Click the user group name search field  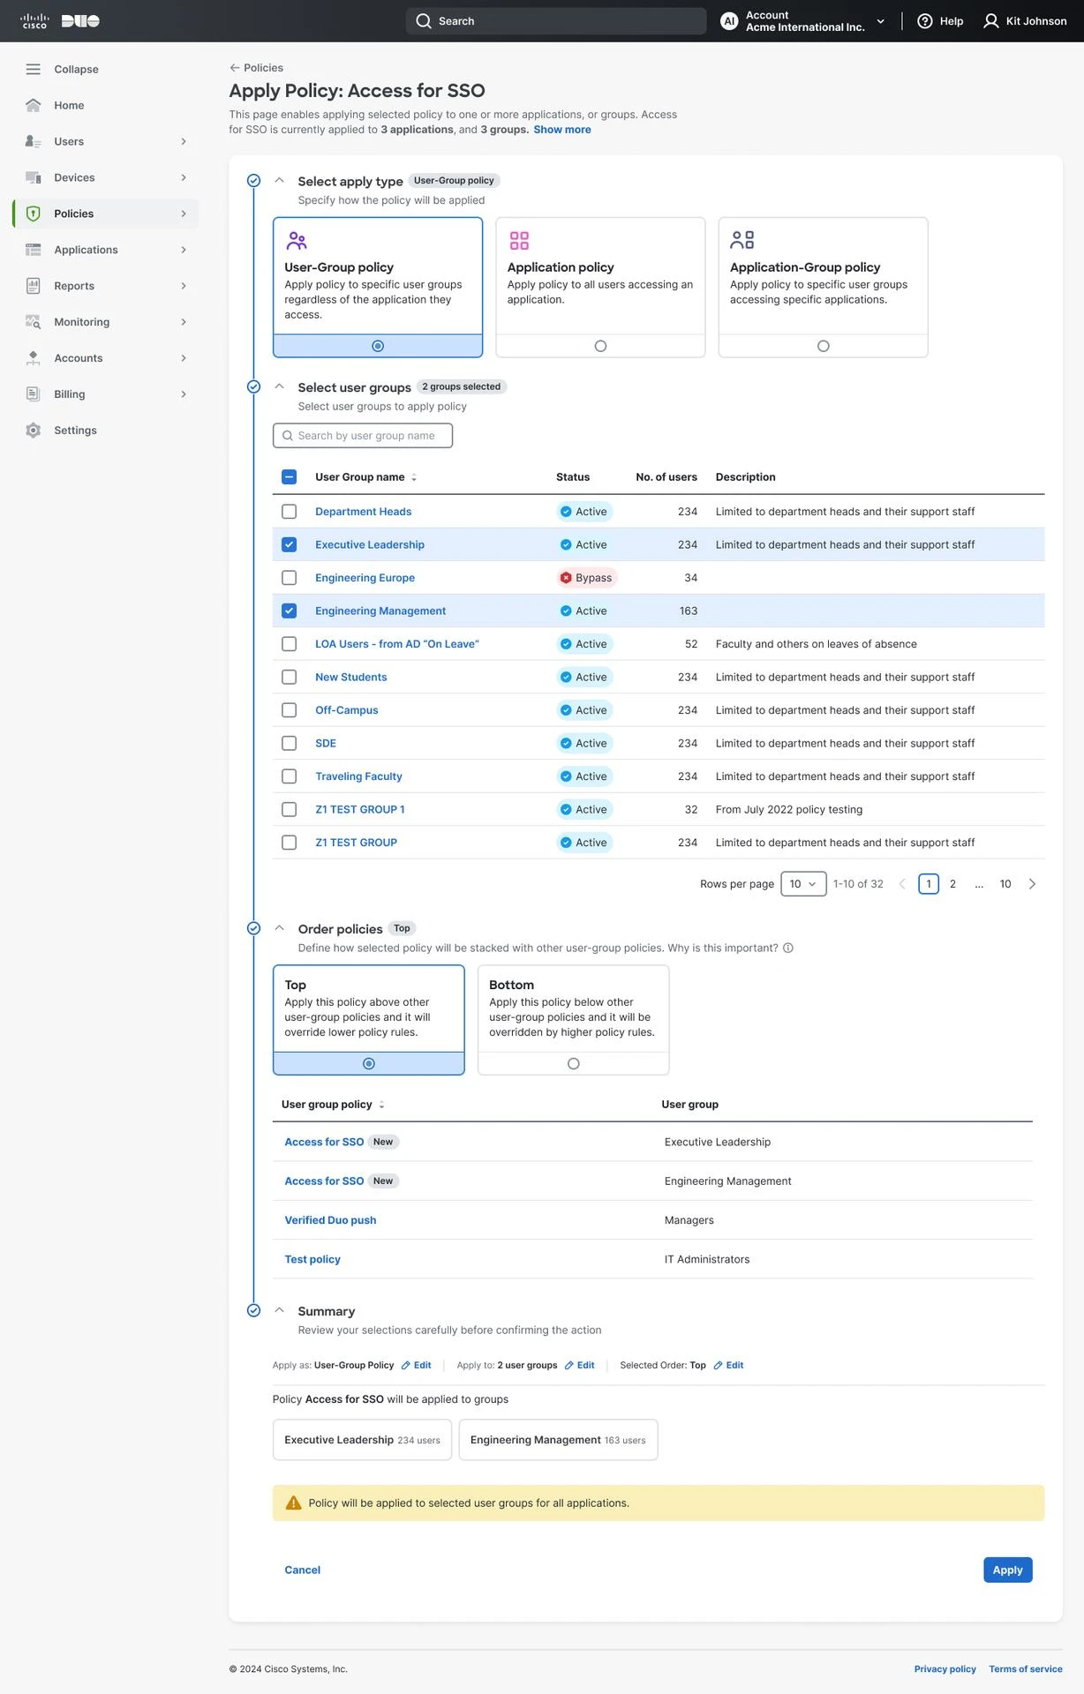(363, 436)
